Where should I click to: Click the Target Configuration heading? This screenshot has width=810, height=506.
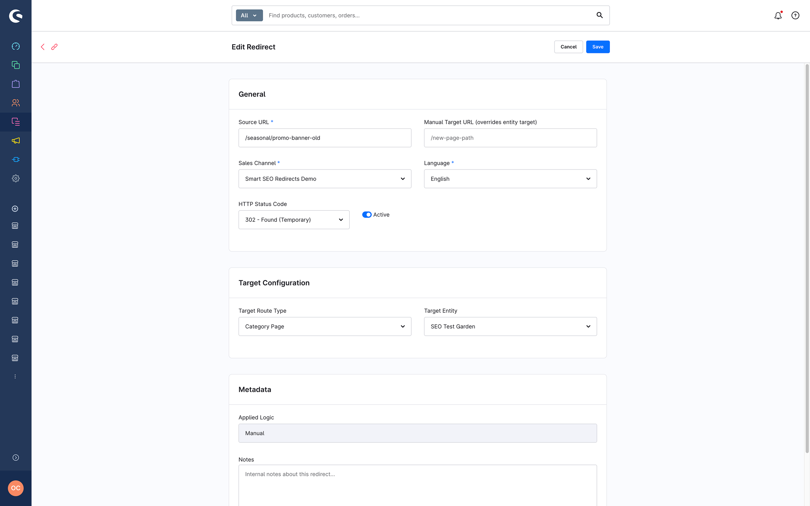pos(274,283)
